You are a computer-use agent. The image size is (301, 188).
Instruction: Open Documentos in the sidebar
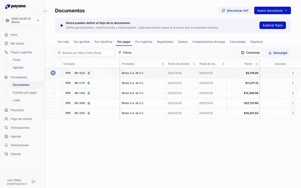coord(26,85)
